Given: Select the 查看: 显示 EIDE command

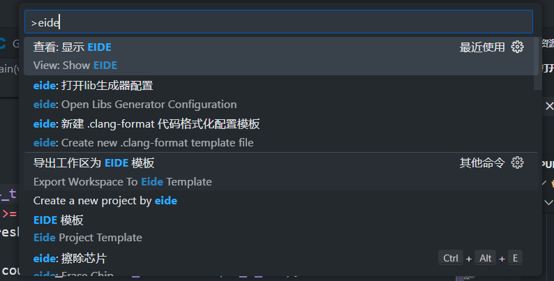Looking at the screenshot, I should click(281, 56).
